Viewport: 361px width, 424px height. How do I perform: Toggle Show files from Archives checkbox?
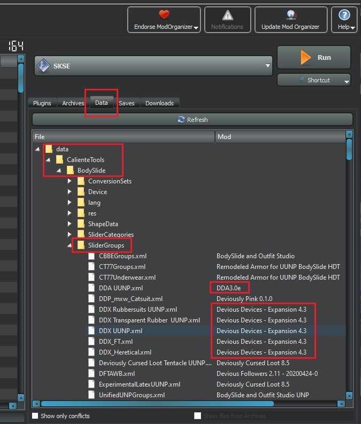point(198,415)
